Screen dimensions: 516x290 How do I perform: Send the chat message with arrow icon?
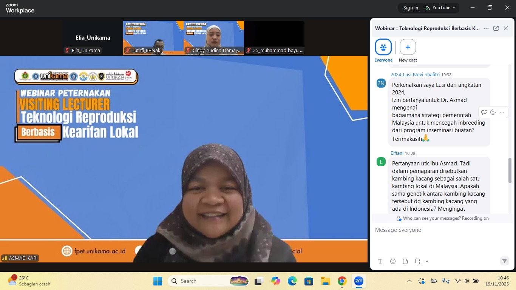[504, 261]
